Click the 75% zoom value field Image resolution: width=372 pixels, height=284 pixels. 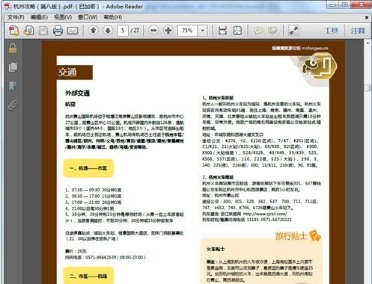[187, 31]
